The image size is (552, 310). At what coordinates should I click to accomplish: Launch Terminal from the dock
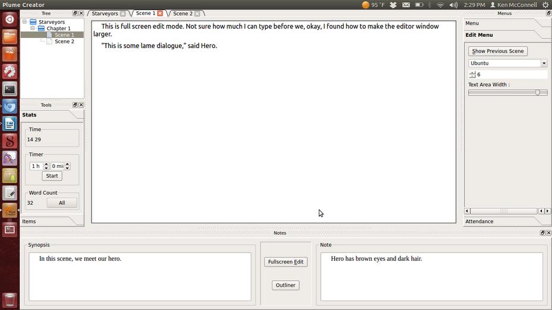[10, 89]
